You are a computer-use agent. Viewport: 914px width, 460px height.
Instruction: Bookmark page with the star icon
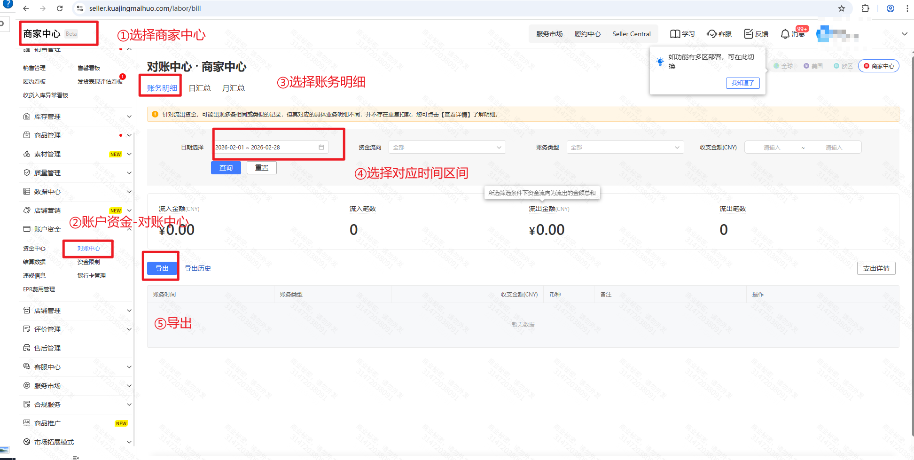[842, 8]
